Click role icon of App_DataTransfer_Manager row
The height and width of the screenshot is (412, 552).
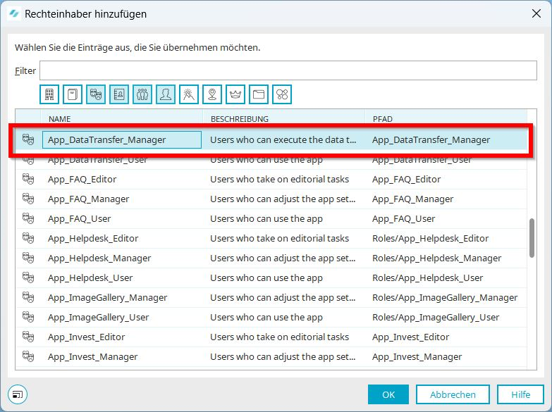click(28, 139)
